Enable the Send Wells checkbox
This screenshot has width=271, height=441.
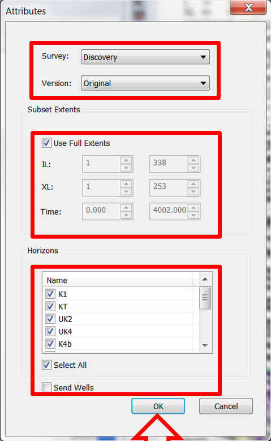coord(46,387)
